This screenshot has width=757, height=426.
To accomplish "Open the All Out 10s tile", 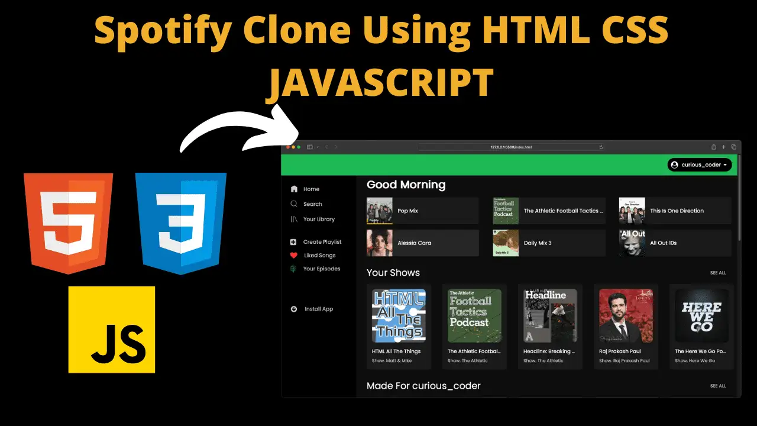I will click(x=675, y=243).
